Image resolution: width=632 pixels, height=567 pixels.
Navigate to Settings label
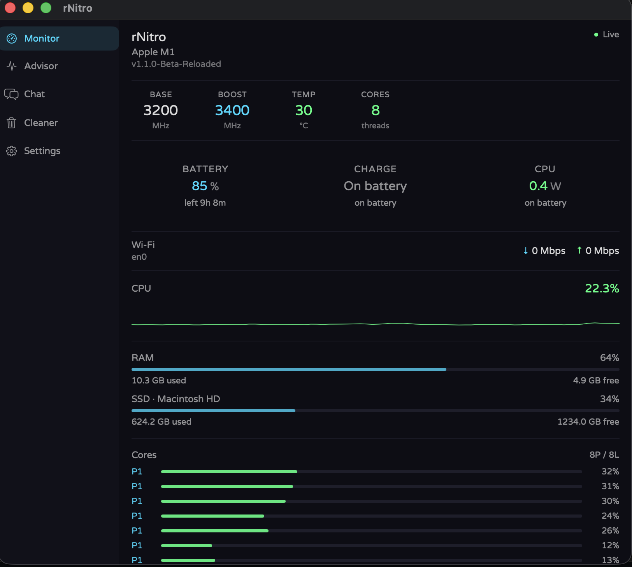42,151
